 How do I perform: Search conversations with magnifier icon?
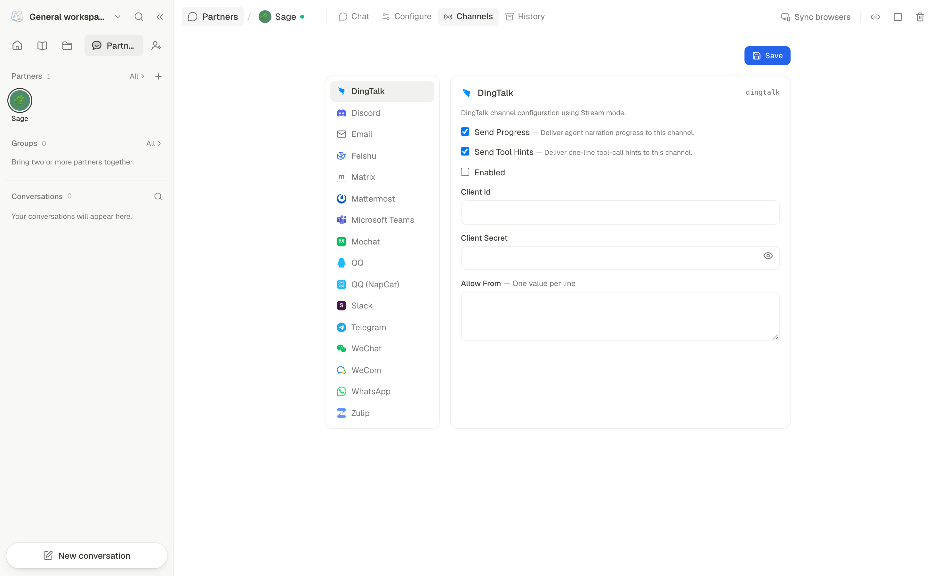158,196
